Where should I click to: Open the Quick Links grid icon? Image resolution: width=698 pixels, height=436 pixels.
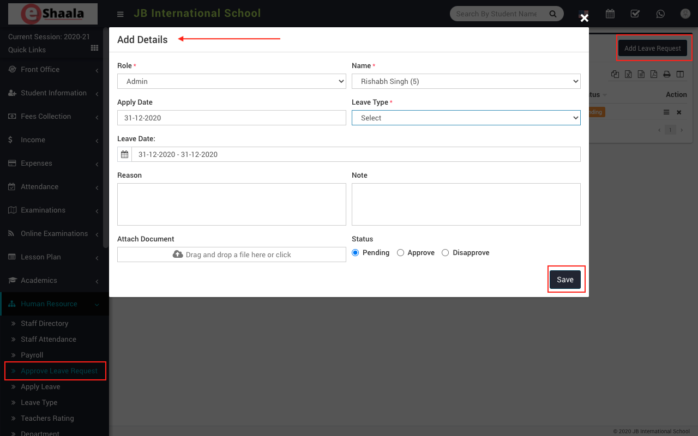pos(94,49)
